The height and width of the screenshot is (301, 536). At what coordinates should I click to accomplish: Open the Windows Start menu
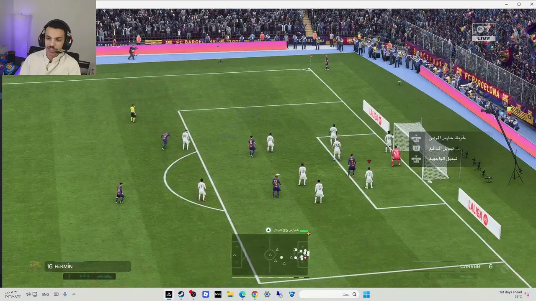coord(366,294)
